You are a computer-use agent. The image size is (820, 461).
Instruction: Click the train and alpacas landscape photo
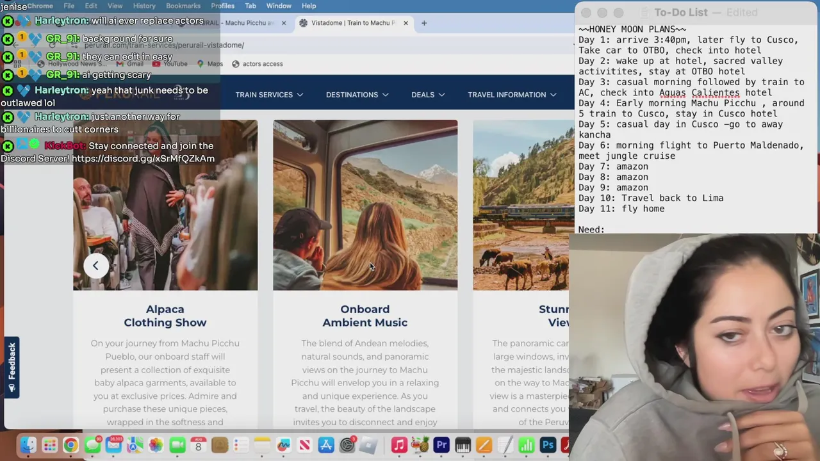(523, 205)
